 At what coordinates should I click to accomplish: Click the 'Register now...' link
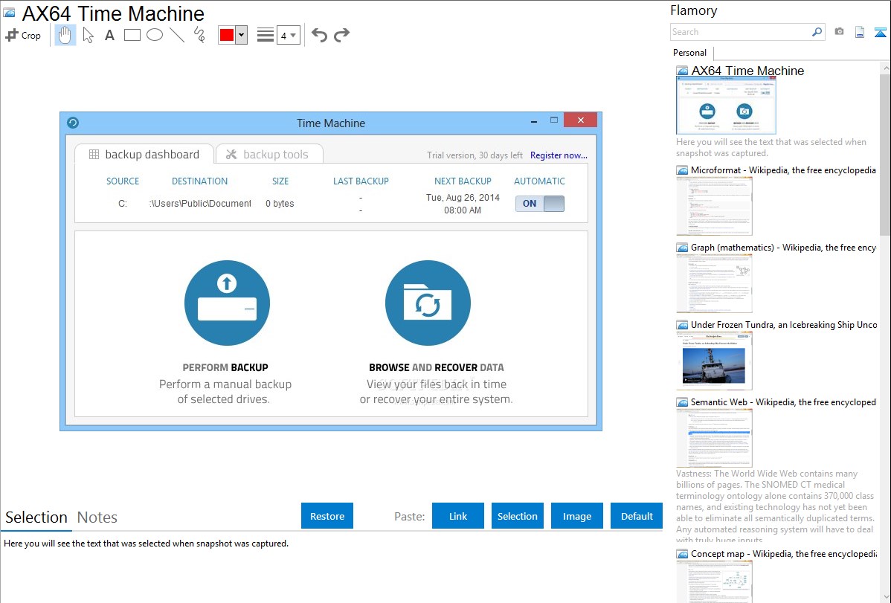tap(559, 155)
